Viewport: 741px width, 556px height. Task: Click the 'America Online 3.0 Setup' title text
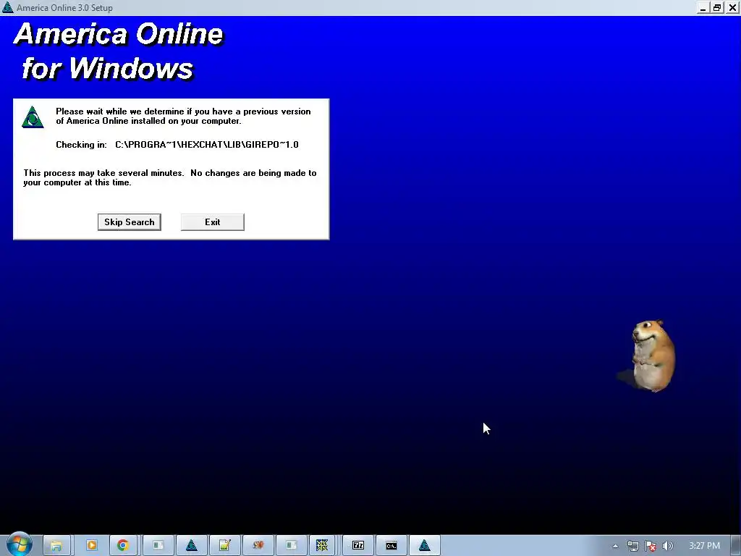(64, 7)
